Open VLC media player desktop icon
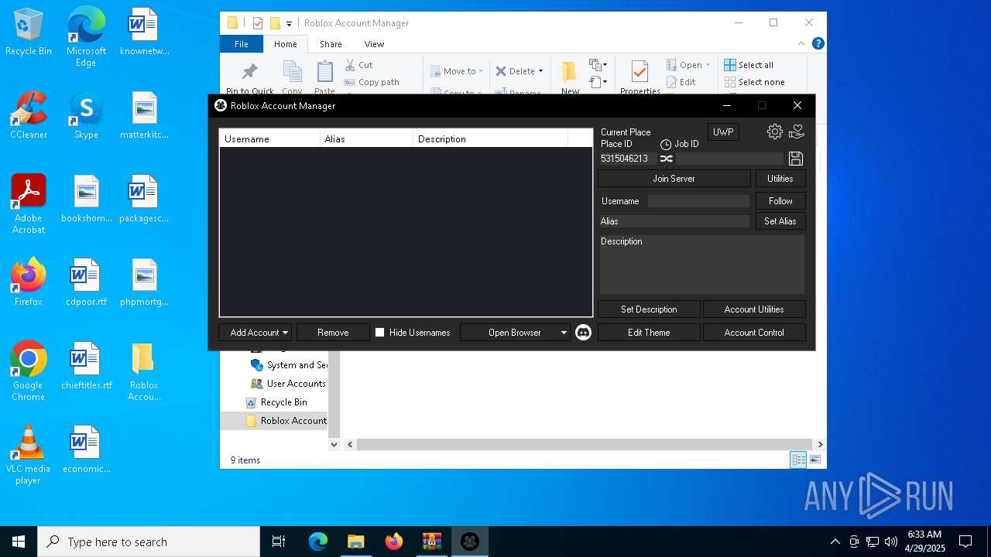Viewport: 991px width, 557px height. click(29, 455)
